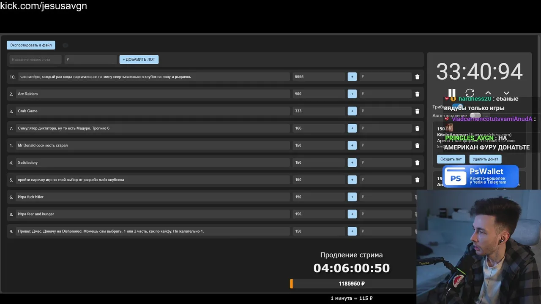Click Создать лот on the donation card
541x304 pixels.
click(x=451, y=159)
